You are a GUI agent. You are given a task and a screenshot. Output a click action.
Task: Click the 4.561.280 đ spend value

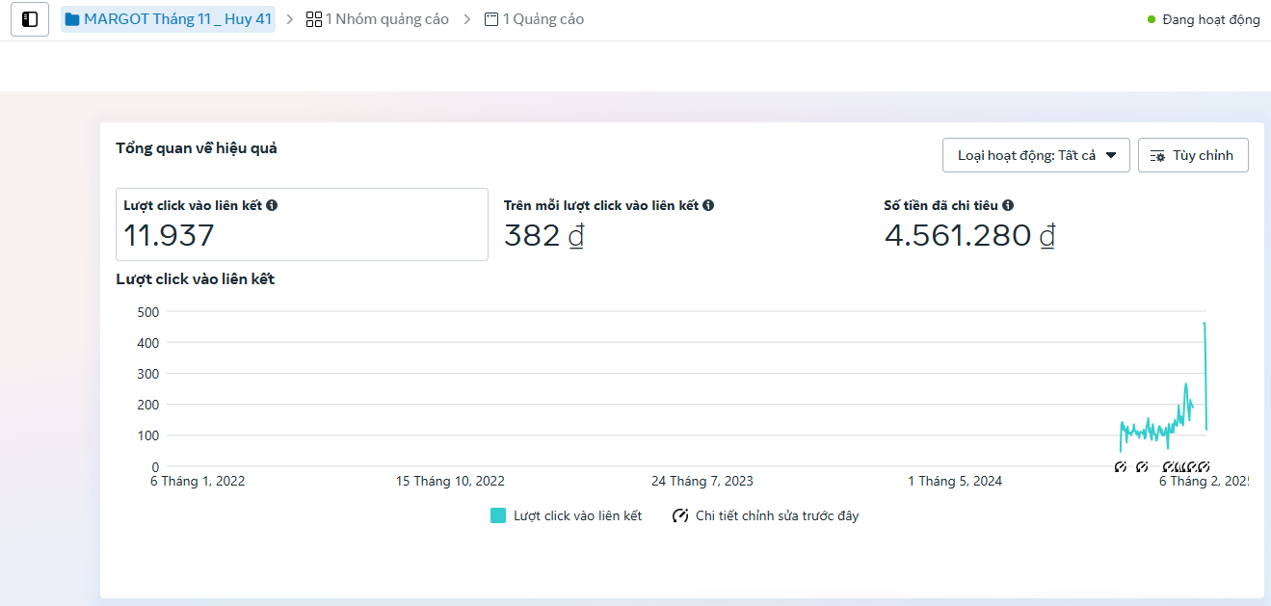pyautogui.click(x=969, y=235)
